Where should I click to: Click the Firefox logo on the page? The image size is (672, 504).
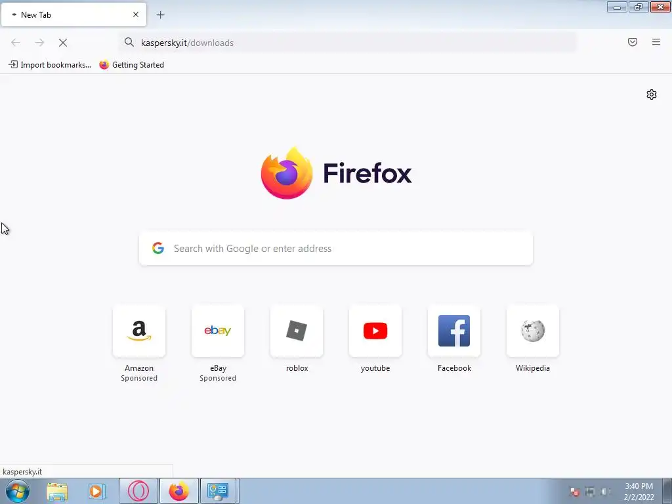coord(336,173)
